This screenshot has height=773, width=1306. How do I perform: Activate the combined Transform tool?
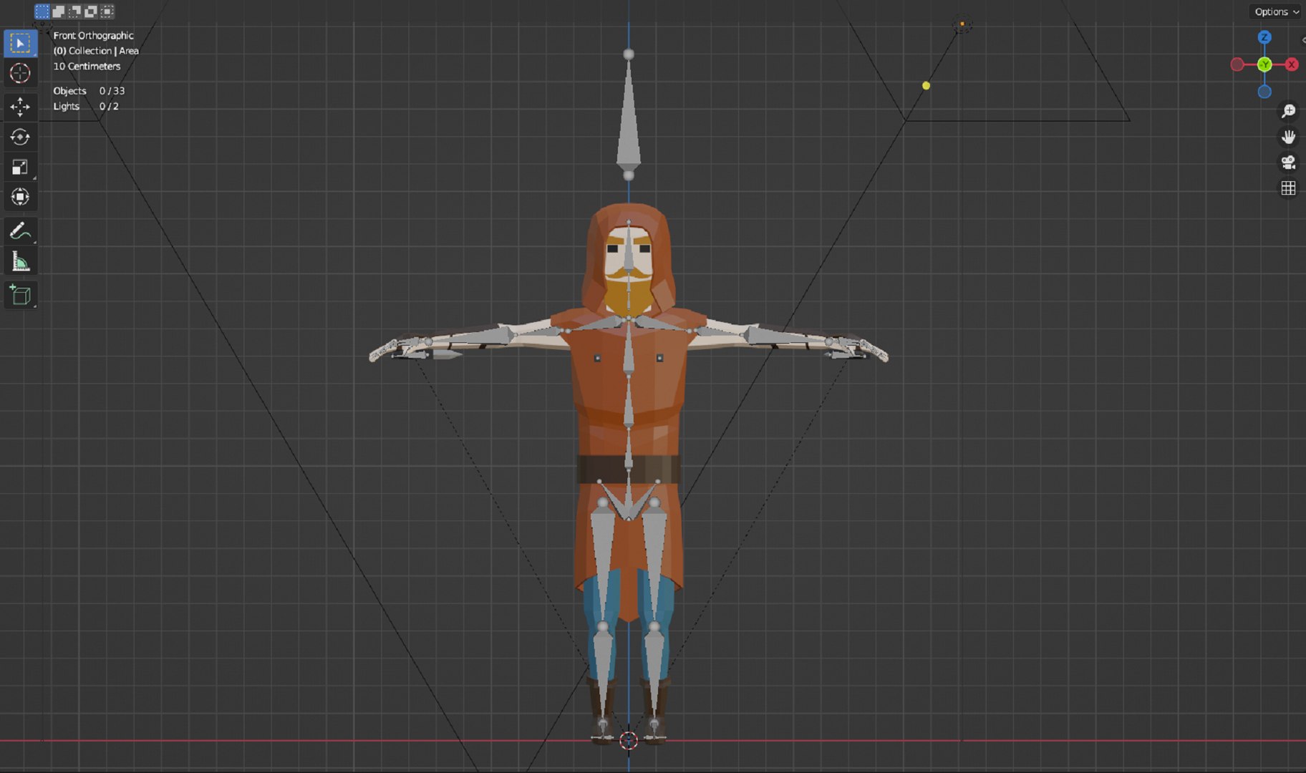tap(20, 197)
